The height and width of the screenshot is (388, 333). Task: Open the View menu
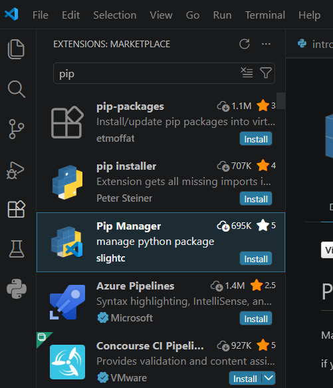click(x=161, y=15)
